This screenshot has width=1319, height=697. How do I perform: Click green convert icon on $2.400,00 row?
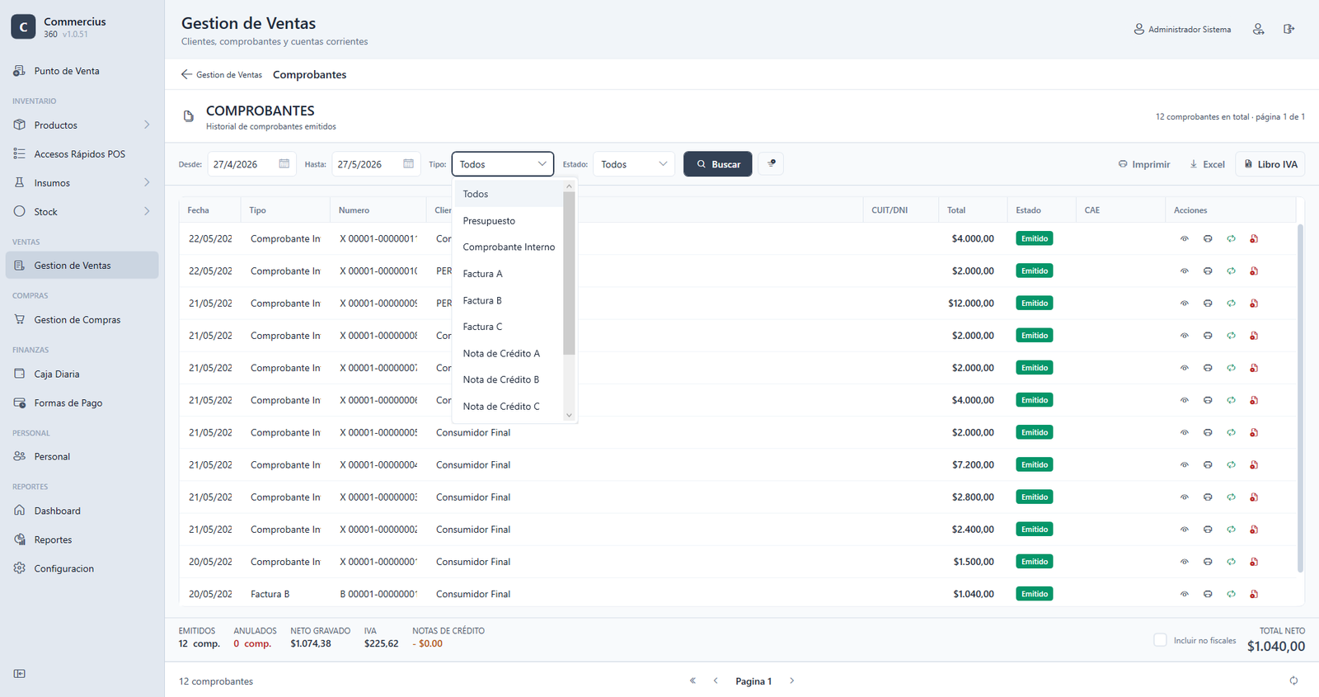point(1231,530)
